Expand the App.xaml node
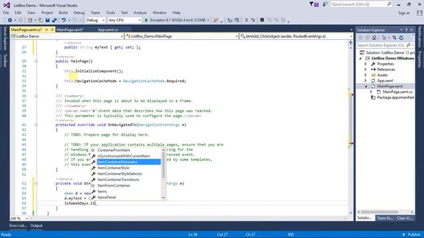The width and height of the screenshot is (424, 238). 366,81
